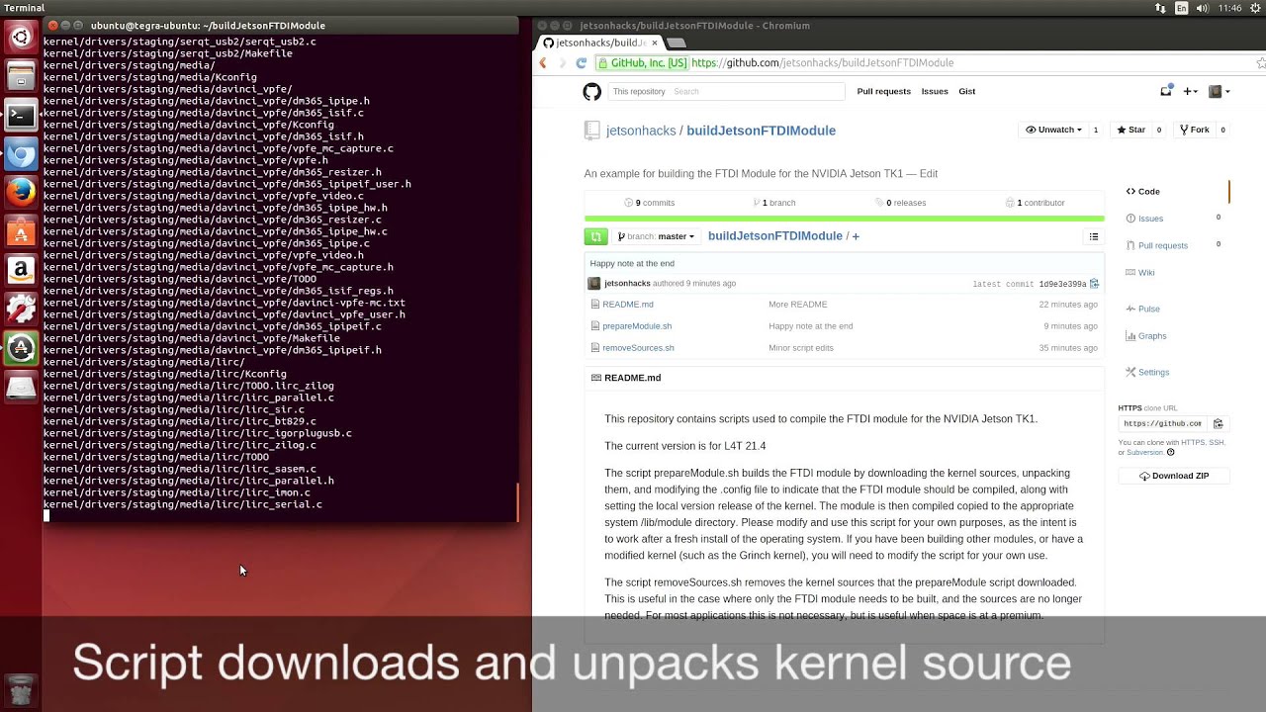Image resolution: width=1266 pixels, height=712 pixels.
Task: Click the Chromium address bar URL
Action: click(x=822, y=62)
